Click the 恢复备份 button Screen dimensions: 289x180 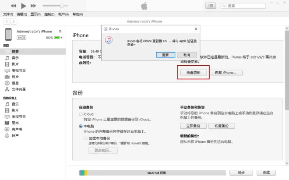coord(222,126)
